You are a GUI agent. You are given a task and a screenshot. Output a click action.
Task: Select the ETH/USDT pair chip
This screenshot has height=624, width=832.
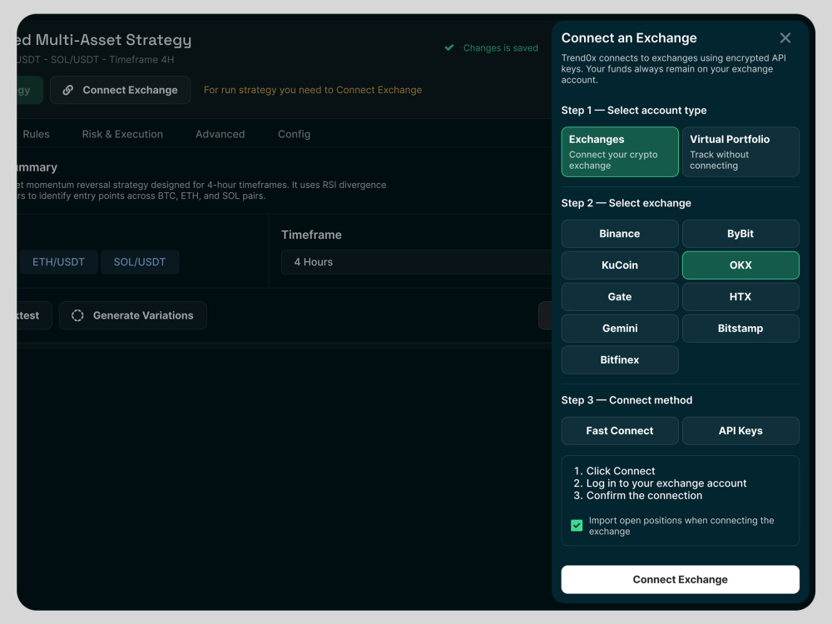58,262
